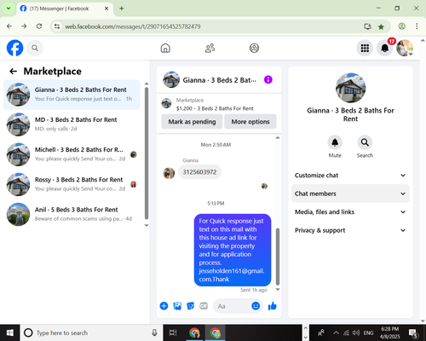Reload the page with the refresh icon
This screenshot has width=426, height=341.
click(39, 26)
